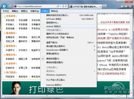Click the 炒股软件 link
The height and width of the screenshot is (99, 134).
click(x=10, y=68)
